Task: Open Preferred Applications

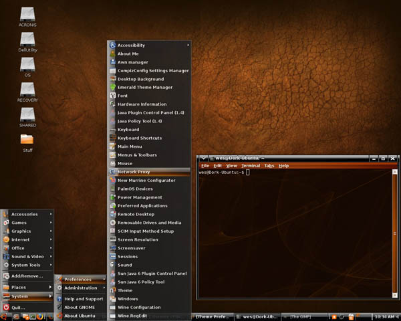Action: click(x=149, y=206)
